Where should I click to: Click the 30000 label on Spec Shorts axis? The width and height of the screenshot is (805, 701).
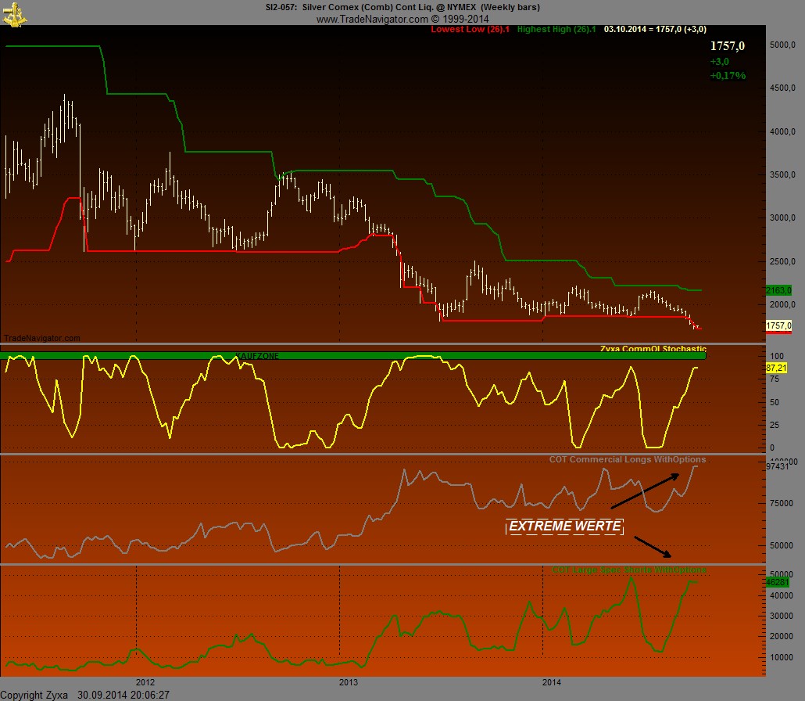click(781, 616)
